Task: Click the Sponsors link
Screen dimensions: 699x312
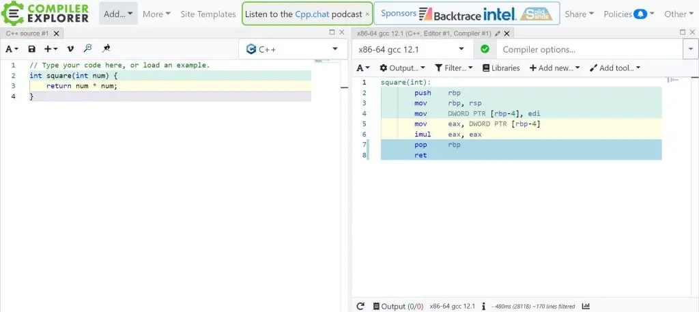Action: click(x=399, y=14)
